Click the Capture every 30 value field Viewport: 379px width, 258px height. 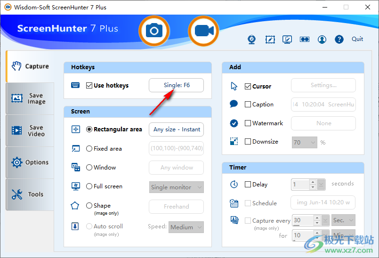[303, 220]
